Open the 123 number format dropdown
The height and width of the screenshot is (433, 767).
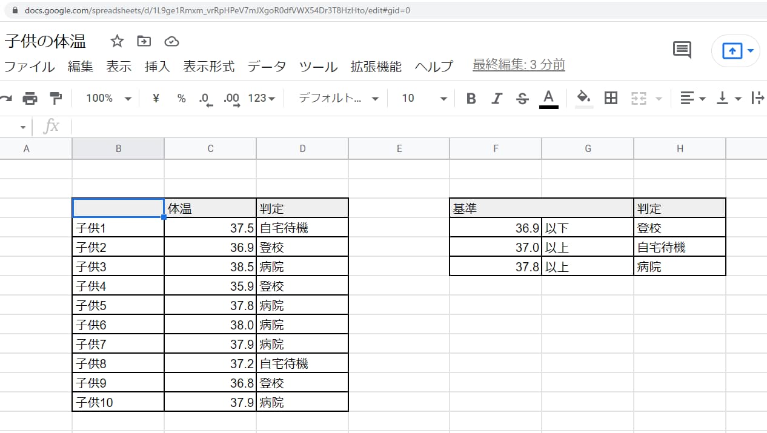tap(262, 98)
